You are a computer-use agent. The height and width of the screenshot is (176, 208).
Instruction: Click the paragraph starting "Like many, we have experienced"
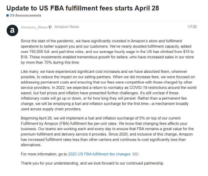[x=108, y=90]
